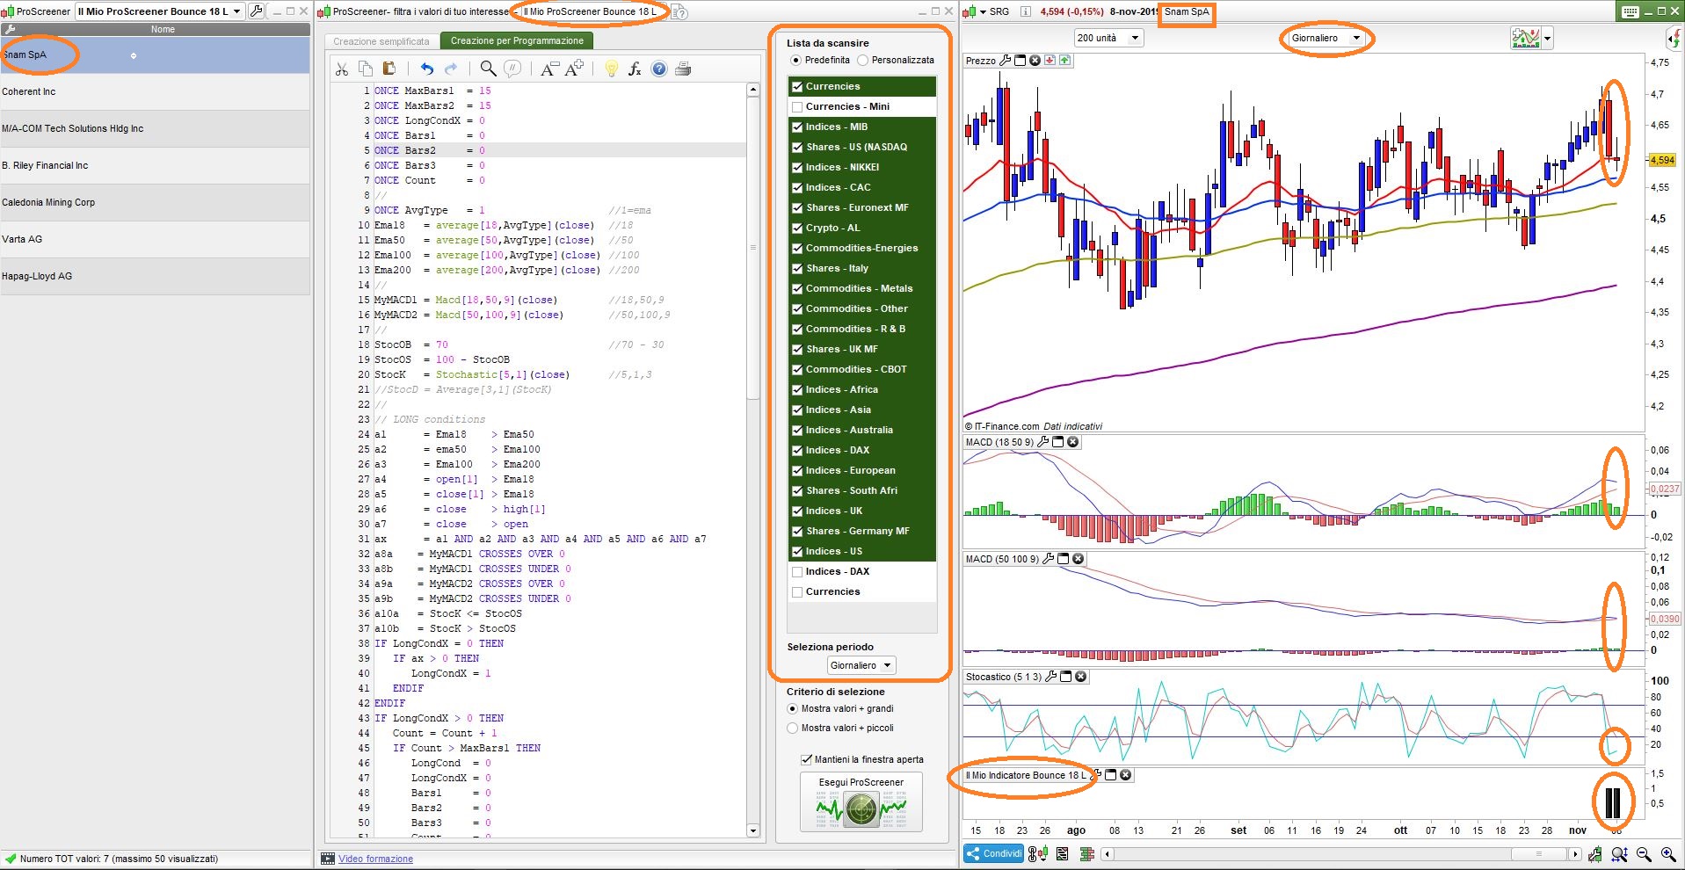Open Stocastico (5 1 3) indicator settings
This screenshot has height=870, width=1685.
(1050, 677)
